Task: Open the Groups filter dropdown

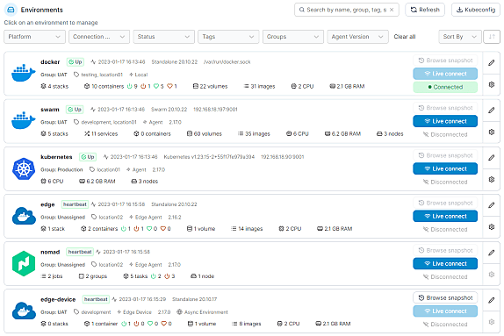Action: 292,37
